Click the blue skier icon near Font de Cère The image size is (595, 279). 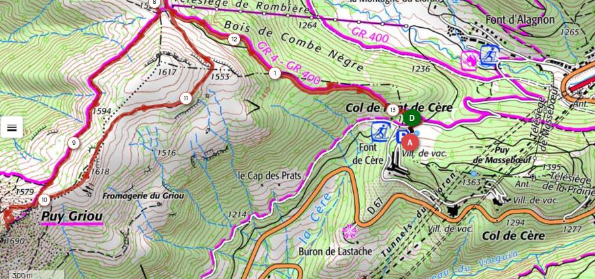click(x=381, y=132)
